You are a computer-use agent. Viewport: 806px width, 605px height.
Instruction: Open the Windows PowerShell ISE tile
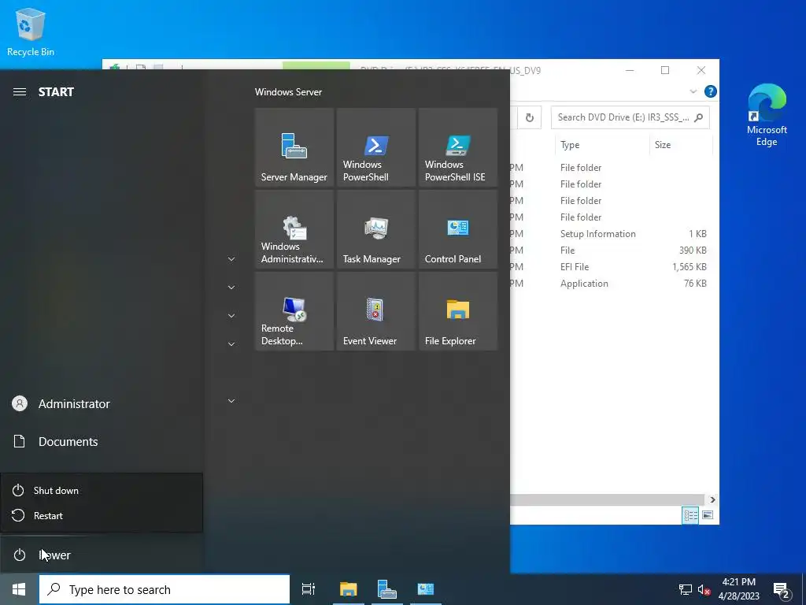[458, 147]
